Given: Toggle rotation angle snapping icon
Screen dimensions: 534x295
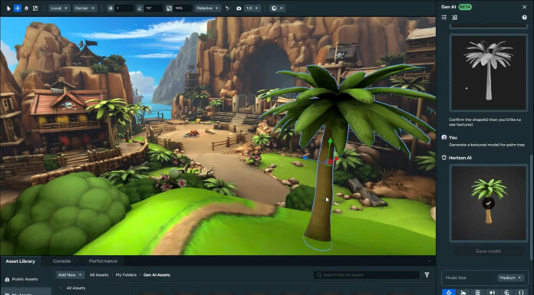Looking at the screenshot, I should point(140,8).
